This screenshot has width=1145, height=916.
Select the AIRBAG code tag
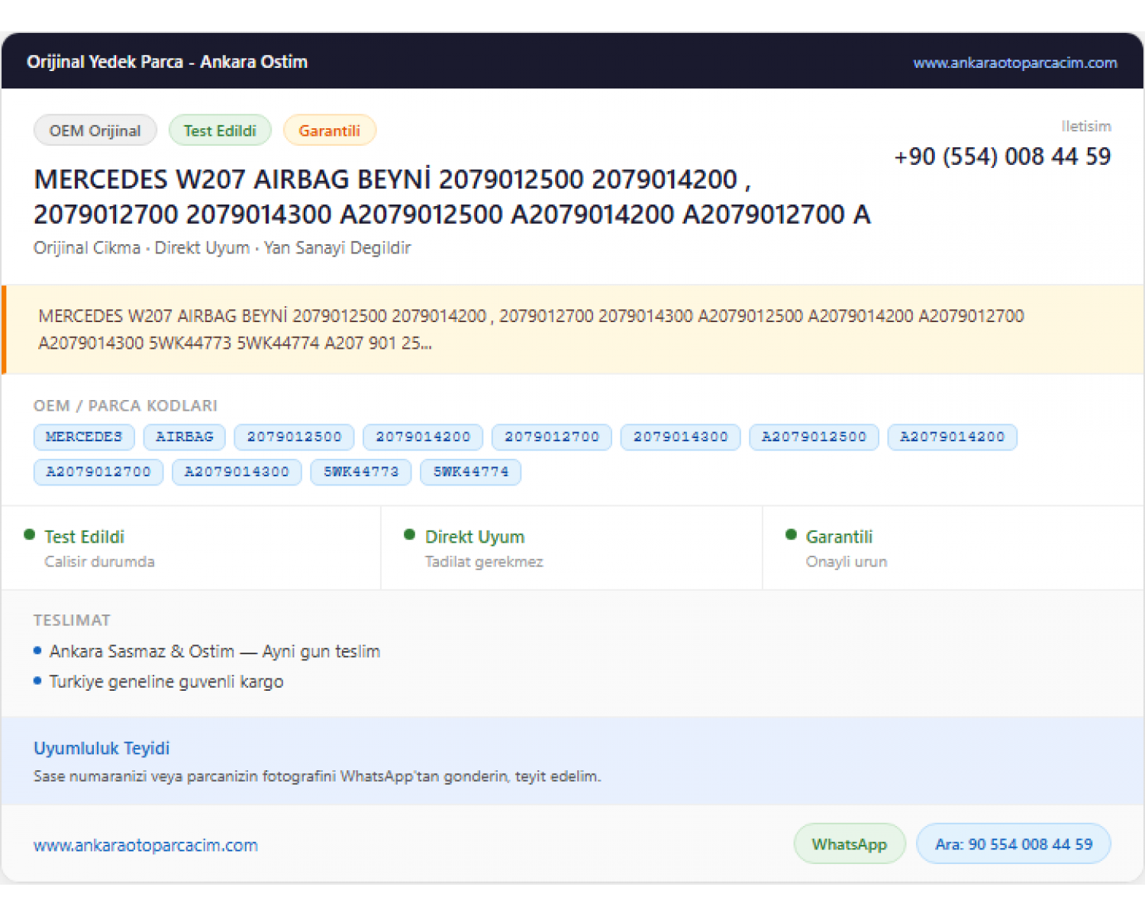184,437
